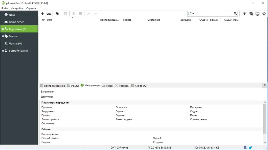Screen dimensions: 268x150
Task: Click the search magnifier icon
Action: coord(235,14)
